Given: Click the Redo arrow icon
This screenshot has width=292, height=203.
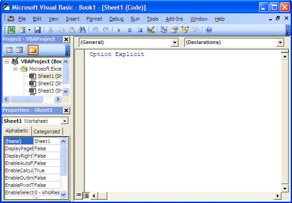Looking at the screenshot, I should (x=106, y=30).
